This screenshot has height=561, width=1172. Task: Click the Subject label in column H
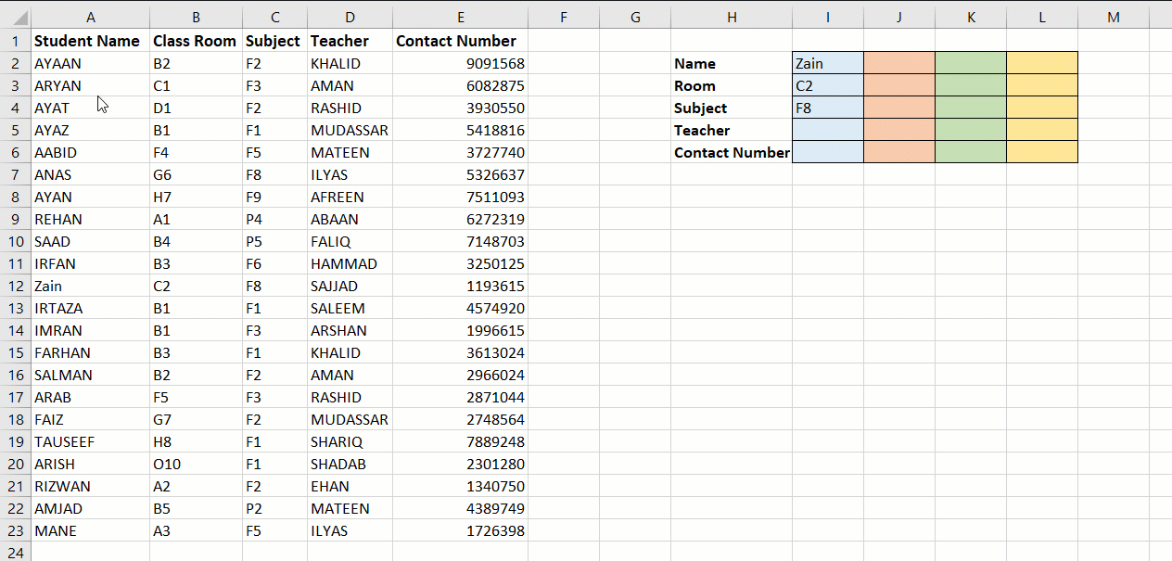point(732,108)
